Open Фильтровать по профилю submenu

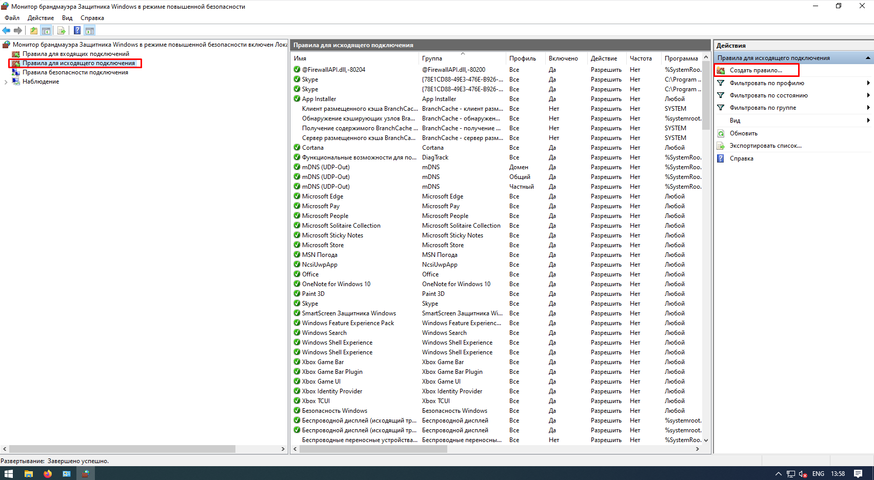[x=767, y=83]
